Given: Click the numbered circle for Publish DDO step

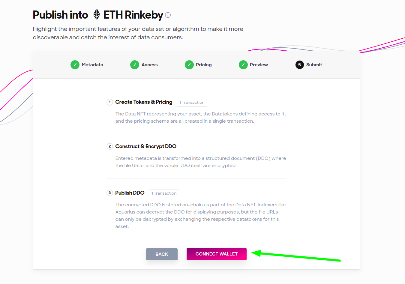Looking at the screenshot, I should [110, 193].
